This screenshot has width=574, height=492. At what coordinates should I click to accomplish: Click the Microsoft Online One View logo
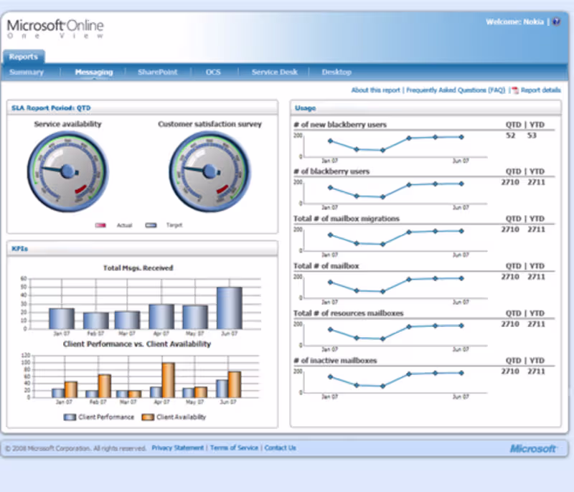(x=55, y=29)
